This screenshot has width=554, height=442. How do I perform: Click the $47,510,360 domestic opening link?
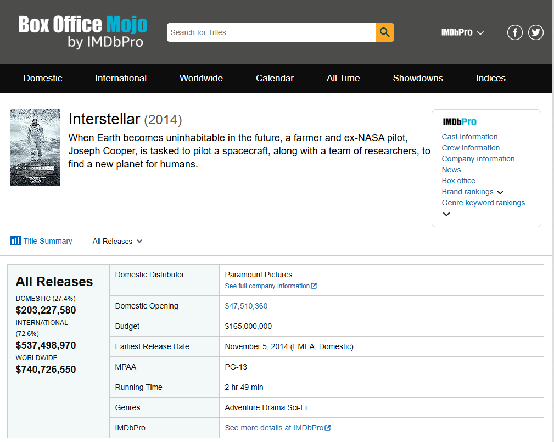click(247, 306)
